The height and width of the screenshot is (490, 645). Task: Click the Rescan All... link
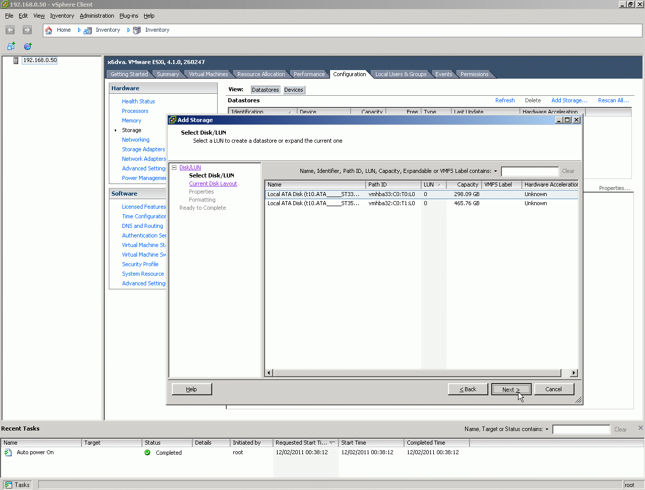[613, 100]
